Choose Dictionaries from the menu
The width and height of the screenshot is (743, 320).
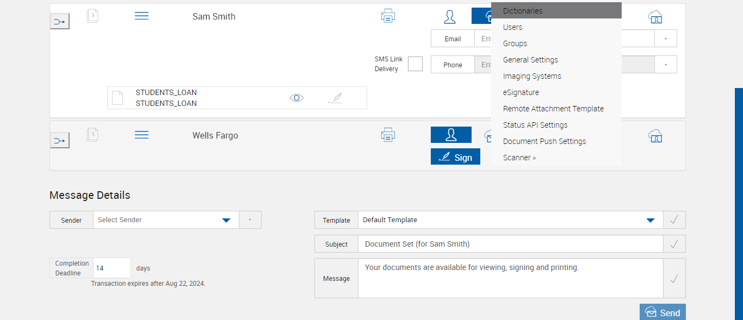(x=523, y=11)
